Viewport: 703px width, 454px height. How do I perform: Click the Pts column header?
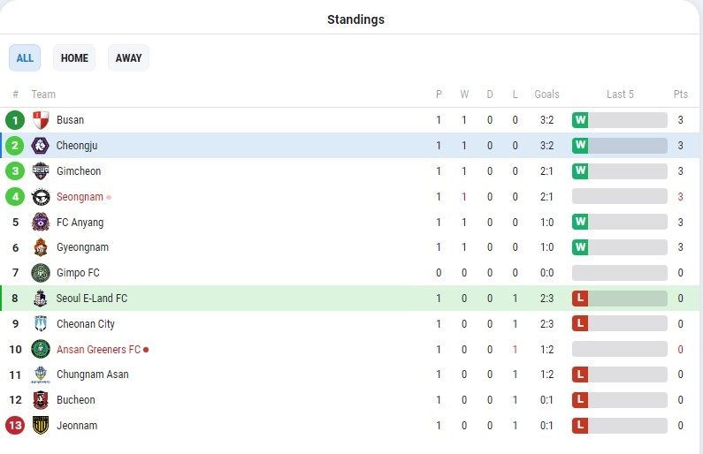(680, 95)
